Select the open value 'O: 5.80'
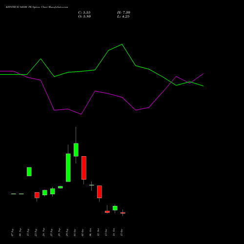The width and height of the screenshot is (244, 244). 84,17
